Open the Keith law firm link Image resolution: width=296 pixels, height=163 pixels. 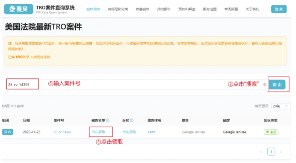(x=151, y=132)
